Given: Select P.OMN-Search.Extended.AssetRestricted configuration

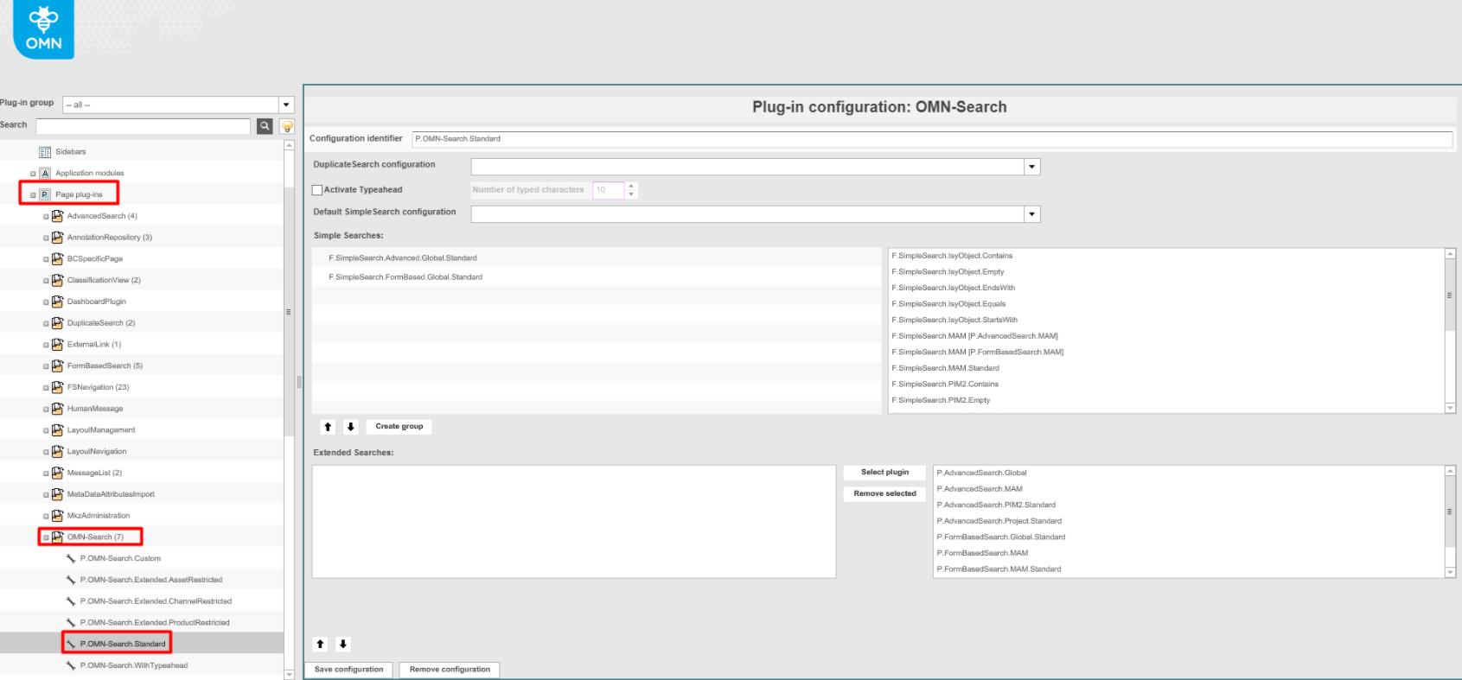Looking at the screenshot, I should 151,580.
